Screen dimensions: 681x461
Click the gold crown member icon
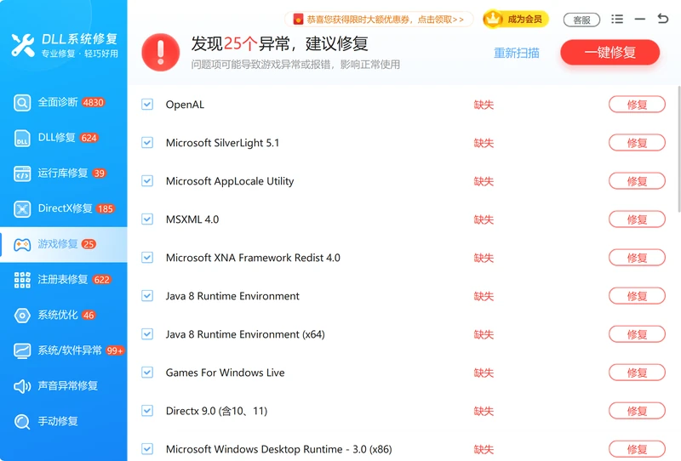point(493,19)
